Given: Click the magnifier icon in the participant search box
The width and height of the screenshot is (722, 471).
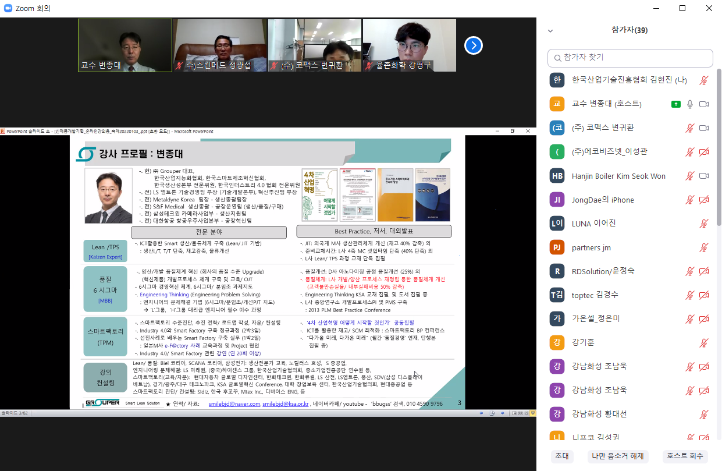Looking at the screenshot, I should 559,58.
